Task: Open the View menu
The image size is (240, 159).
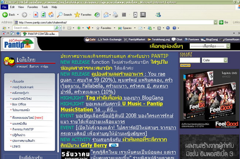Action: [x=21, y=7]
